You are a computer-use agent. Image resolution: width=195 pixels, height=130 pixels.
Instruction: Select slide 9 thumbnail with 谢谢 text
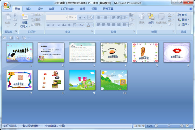[82, 79]
